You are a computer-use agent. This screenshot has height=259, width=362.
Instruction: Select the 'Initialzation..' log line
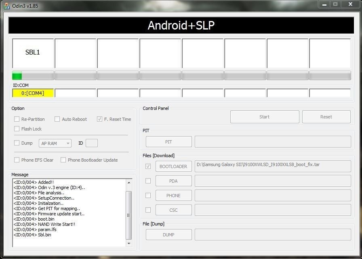38,203
